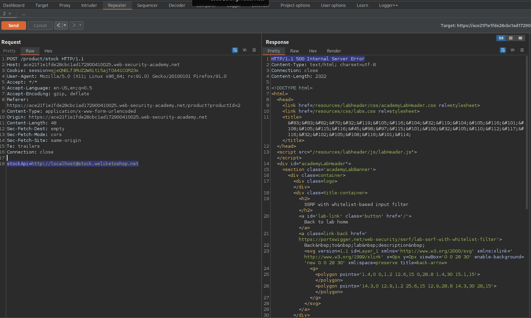Select the Repeater tab
Viewport: 531px width, 318px height.
pos(117,5)
